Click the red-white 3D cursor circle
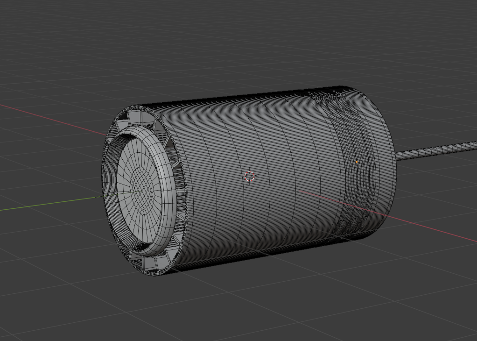The image size is (477, 341). tap(249, 176)
